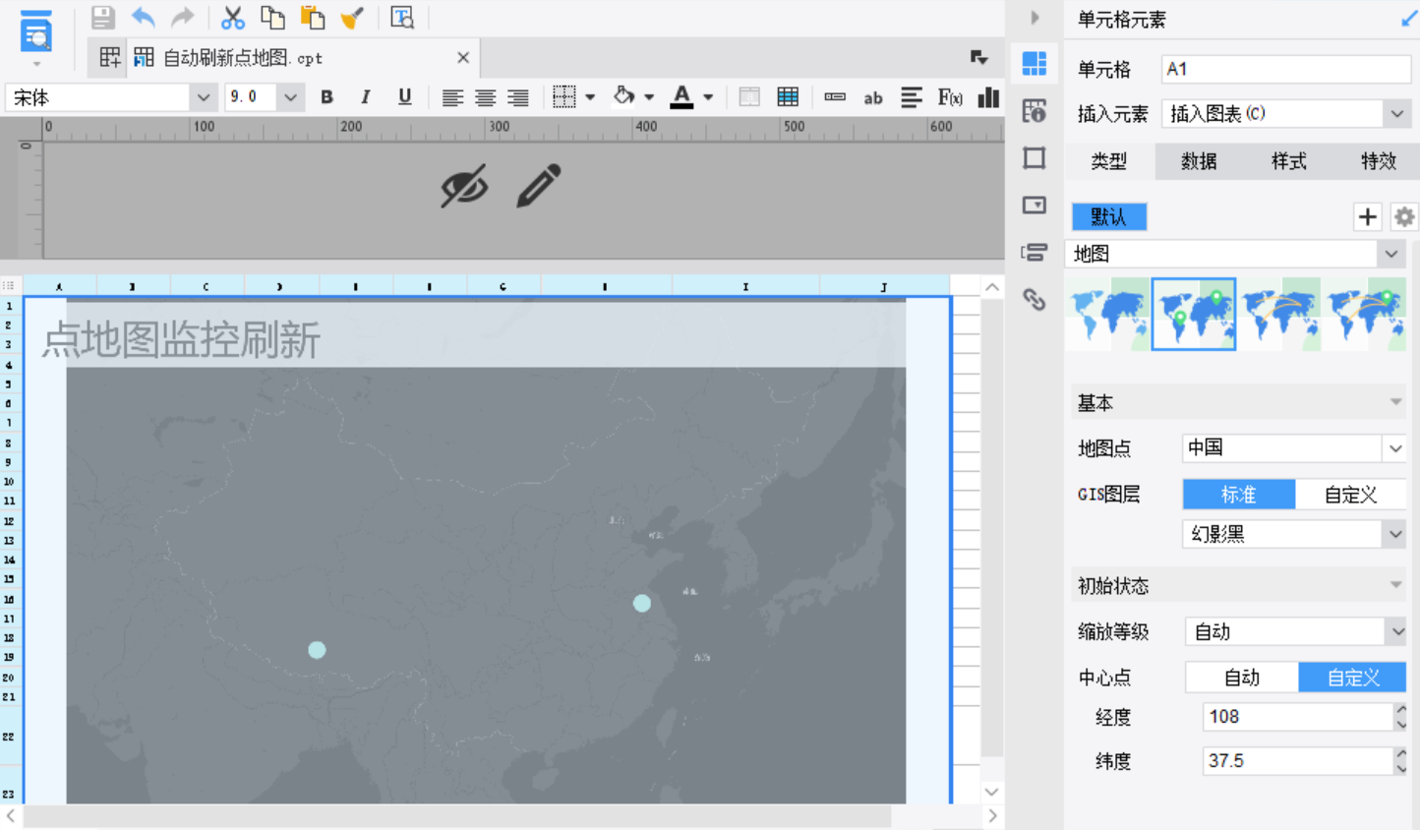Click the Bold formatting icon

(326, 97)
